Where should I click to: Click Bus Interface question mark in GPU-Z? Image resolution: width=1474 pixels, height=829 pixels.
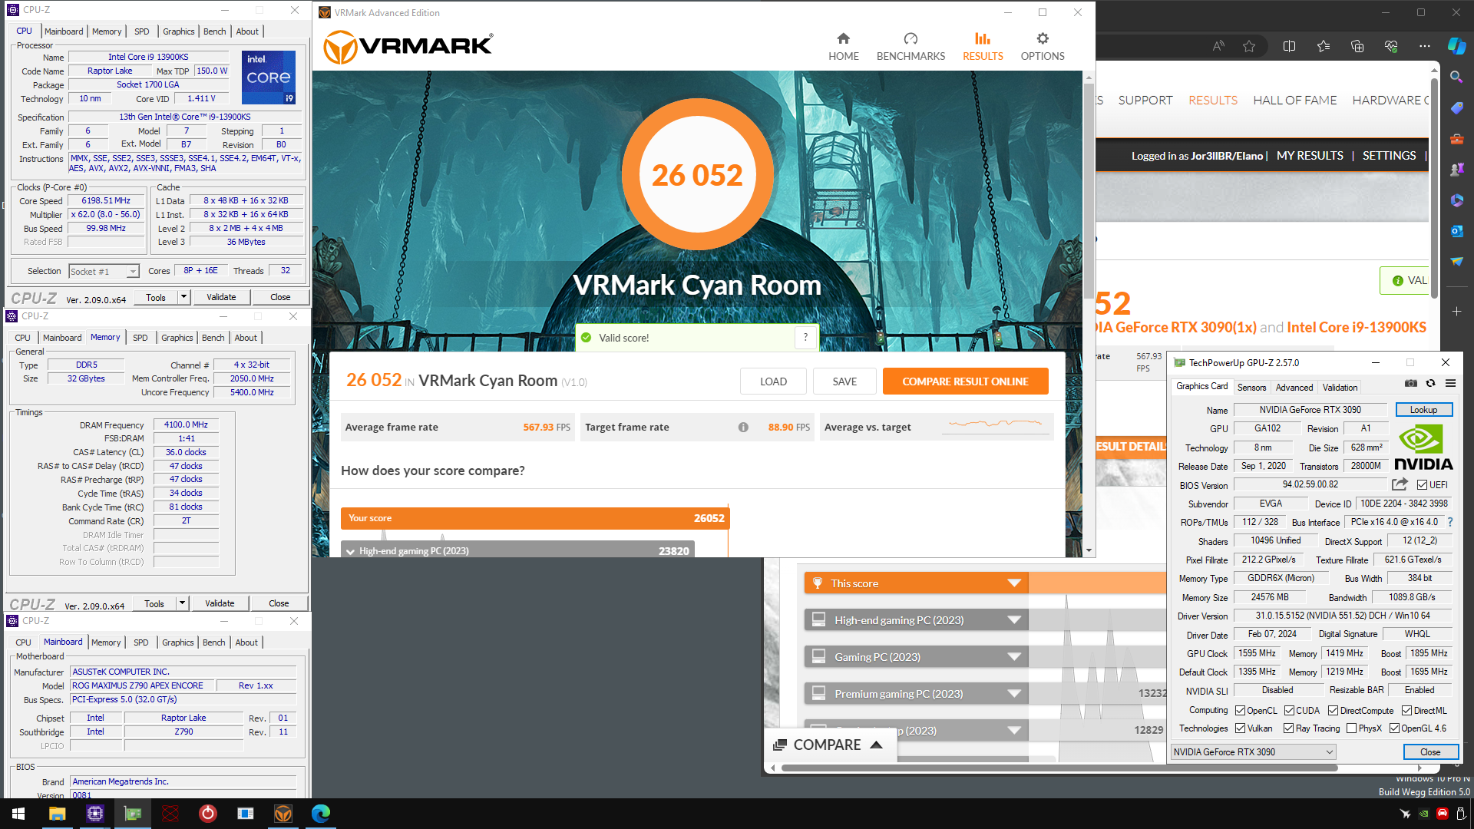(1450, 522)
